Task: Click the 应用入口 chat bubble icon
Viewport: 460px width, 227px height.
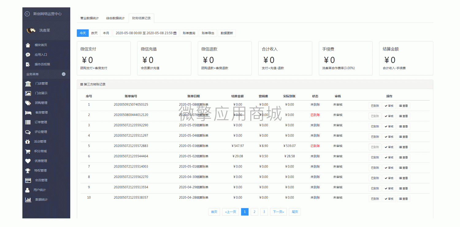Action: (28, 55)
